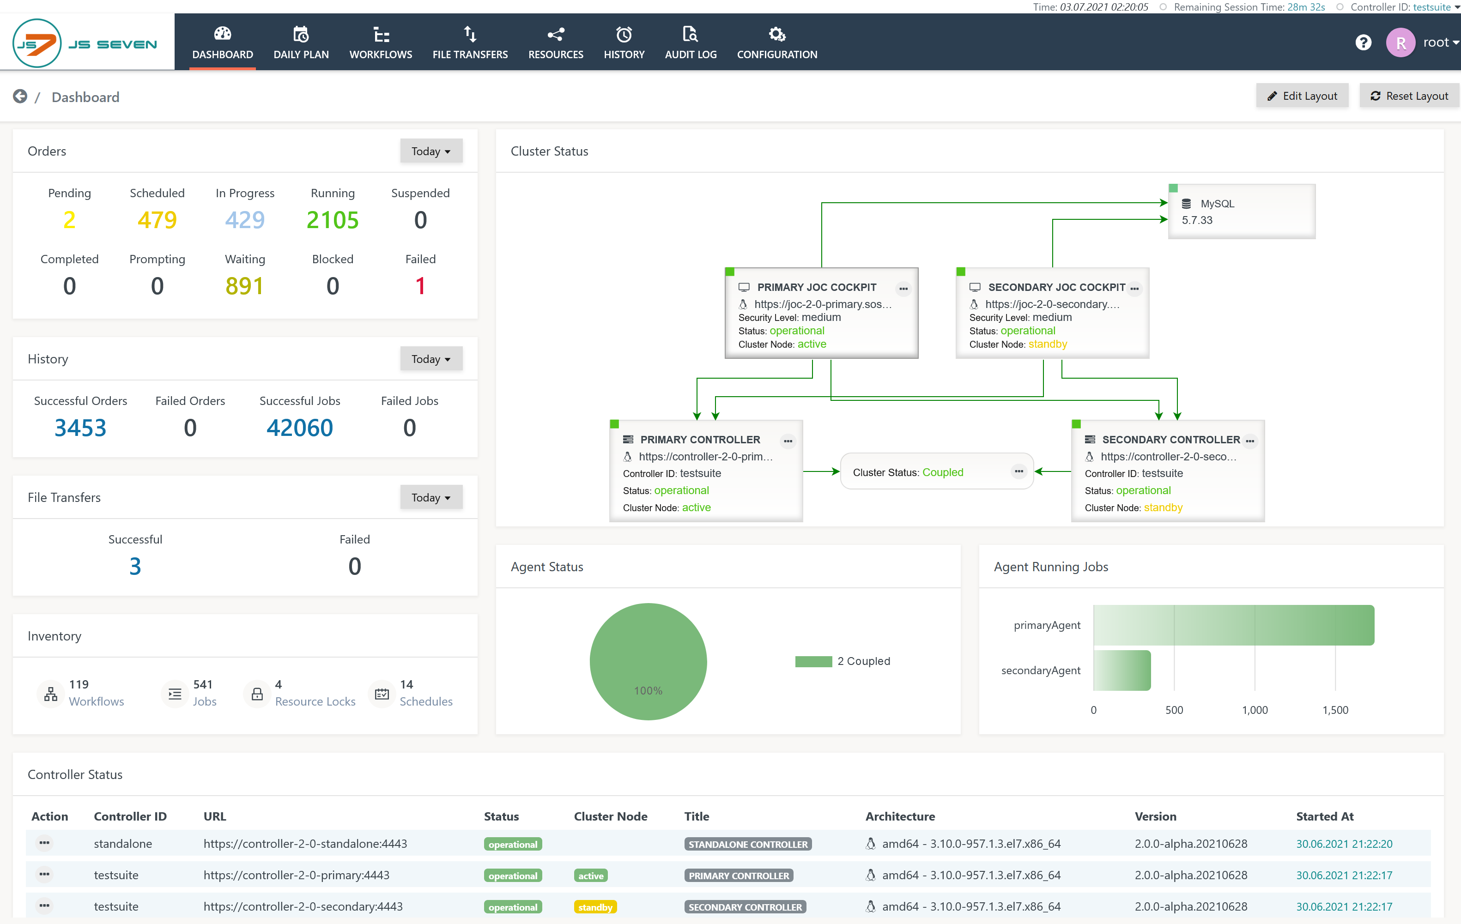This screenshot has width=1461, height=924.
Task: Click Waiting orders count 891
Action: (245, 286)
